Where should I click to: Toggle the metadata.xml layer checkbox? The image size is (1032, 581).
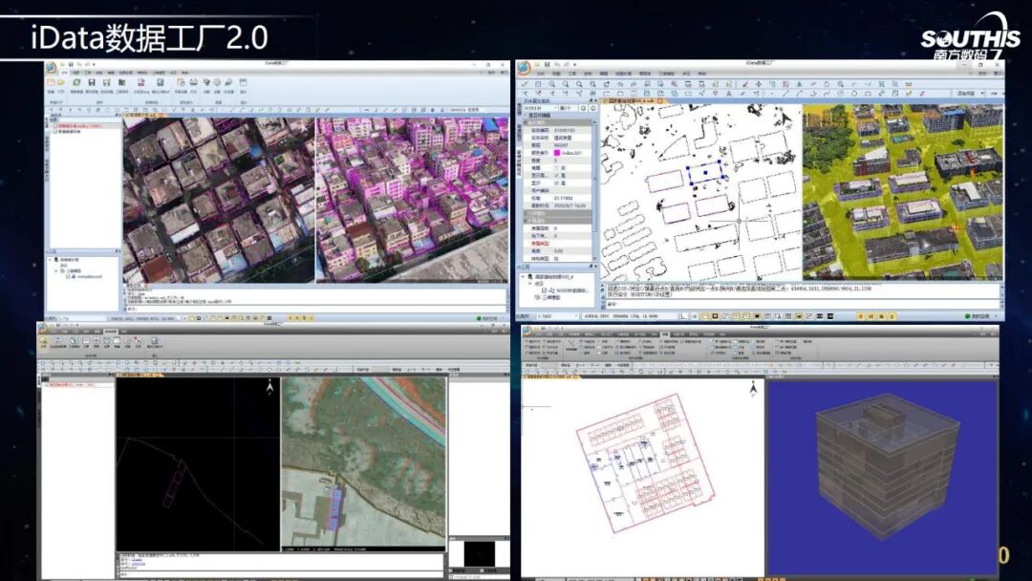69,276
